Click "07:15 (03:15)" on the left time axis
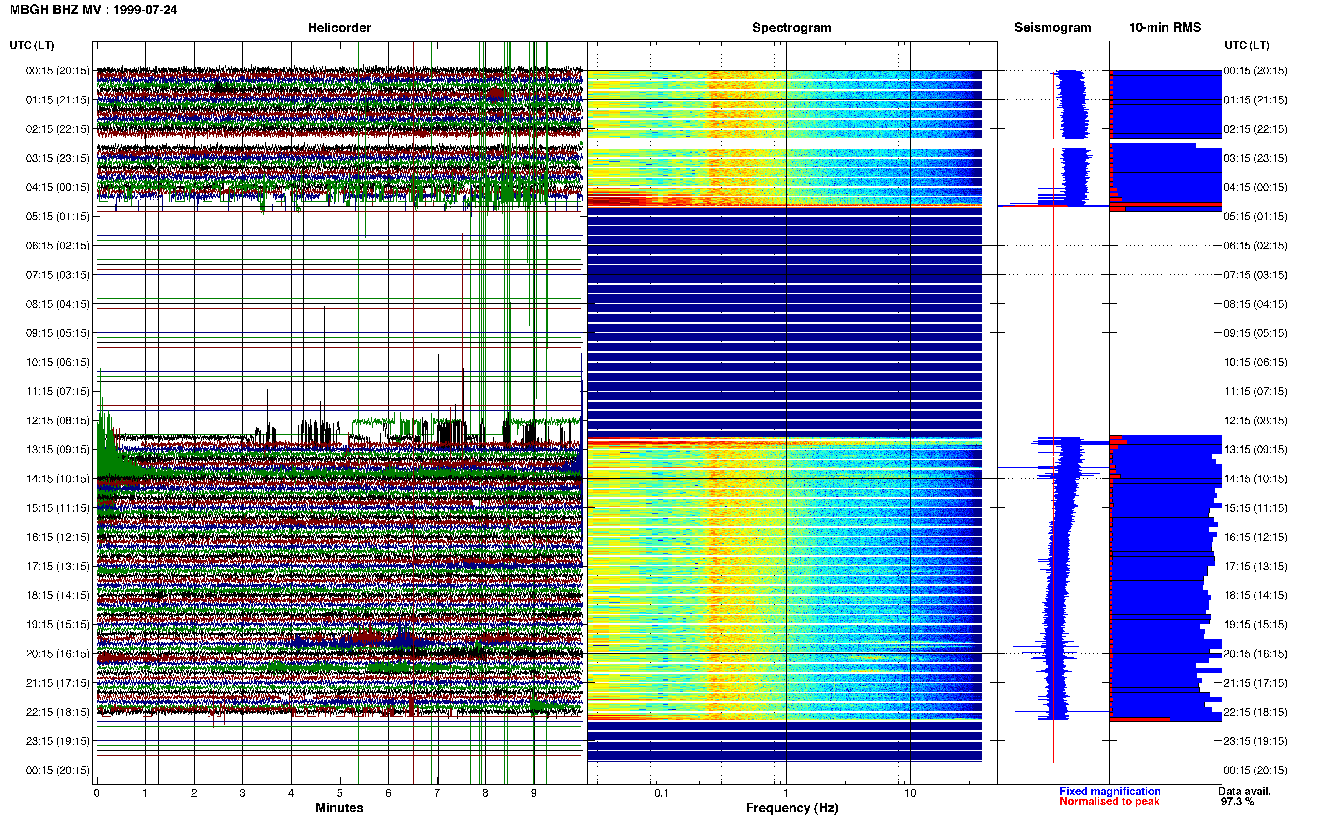The height and width of the screenshot is (826, 1321). click(58, 275)
